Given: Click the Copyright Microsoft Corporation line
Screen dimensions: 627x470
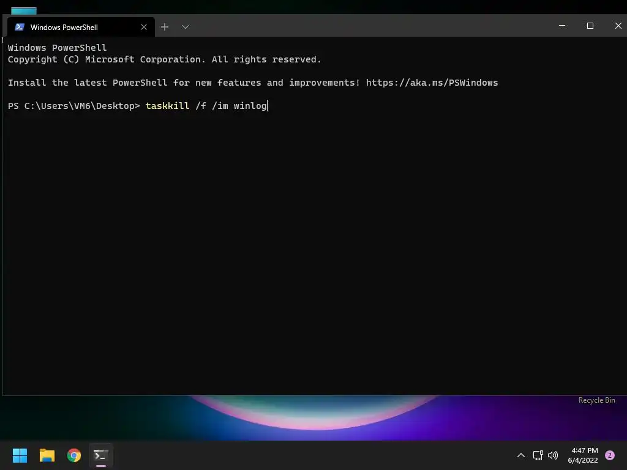Looking at the screenshot, I should click(x=164, y=59).
